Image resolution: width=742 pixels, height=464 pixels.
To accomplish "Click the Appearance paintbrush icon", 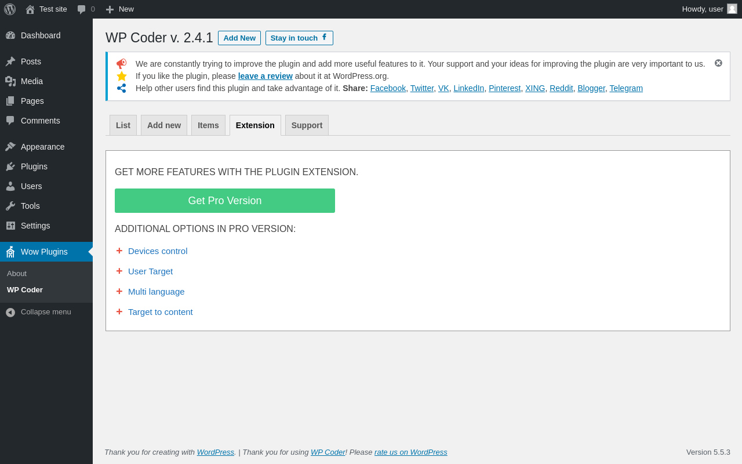I will (x=10, y=147).
